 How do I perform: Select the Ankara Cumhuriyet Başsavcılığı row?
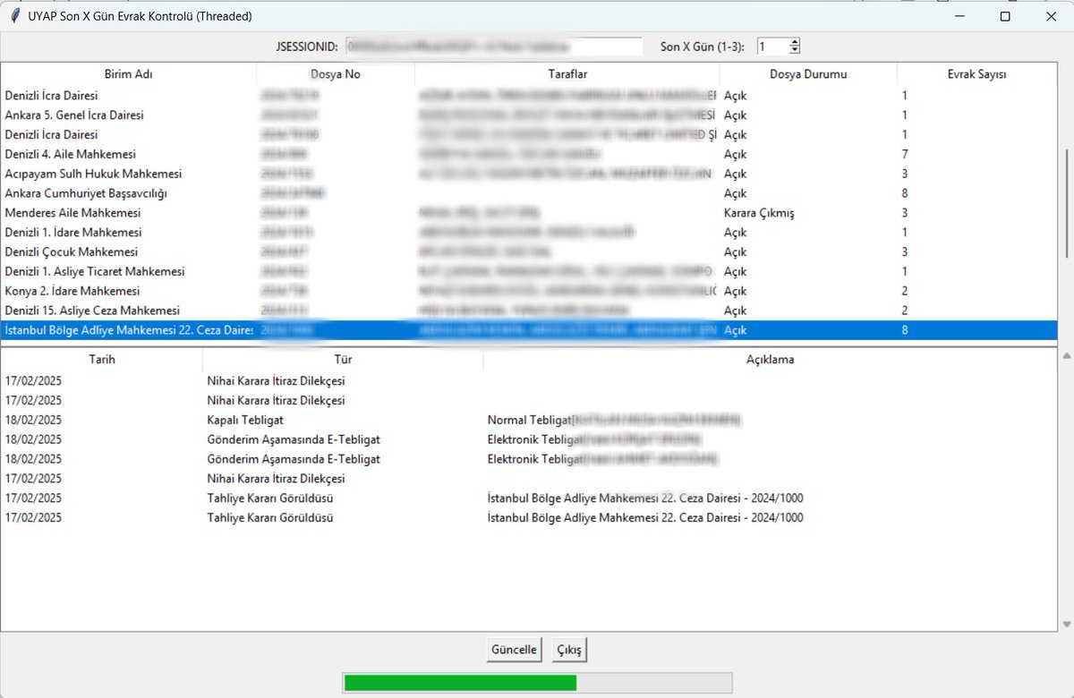click(x=529, y=193)
